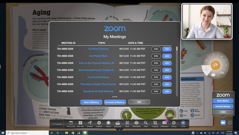Show hidden system tray icons
Viewport: 239px width, 135px height.
pyautogui.click(x=197, y=133)
